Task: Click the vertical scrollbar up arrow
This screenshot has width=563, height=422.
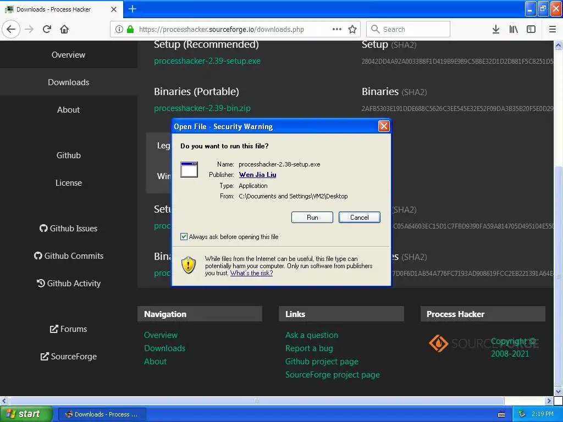Action: (x=558, y=46)
